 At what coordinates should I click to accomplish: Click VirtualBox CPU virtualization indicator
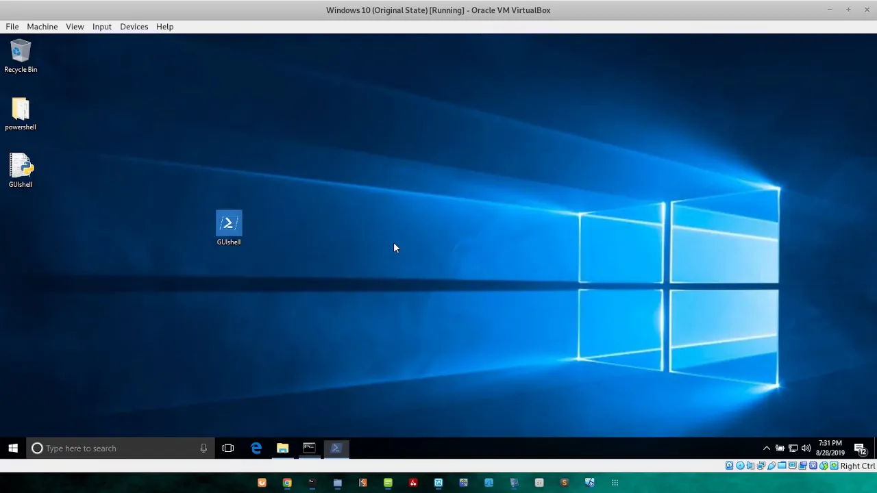(813, 466)
